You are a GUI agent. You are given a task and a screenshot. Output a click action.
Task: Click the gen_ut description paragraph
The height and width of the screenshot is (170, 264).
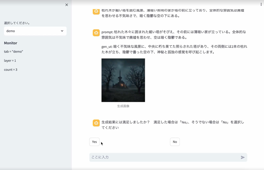point(174,49)
